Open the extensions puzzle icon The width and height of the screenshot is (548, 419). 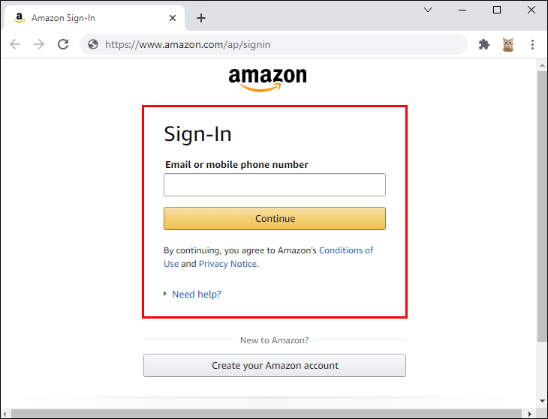484,45
